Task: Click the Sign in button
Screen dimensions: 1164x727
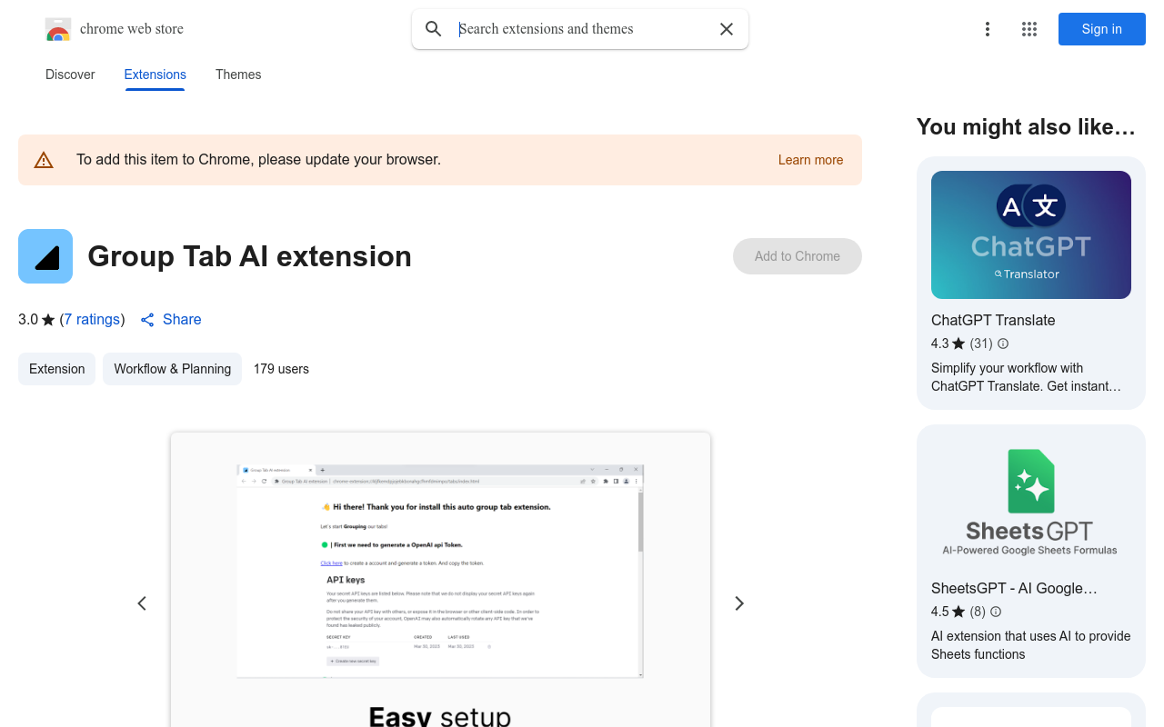Action: point(1102,29)
